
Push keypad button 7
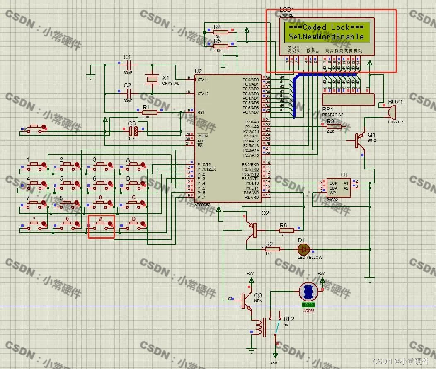(34, 204)
